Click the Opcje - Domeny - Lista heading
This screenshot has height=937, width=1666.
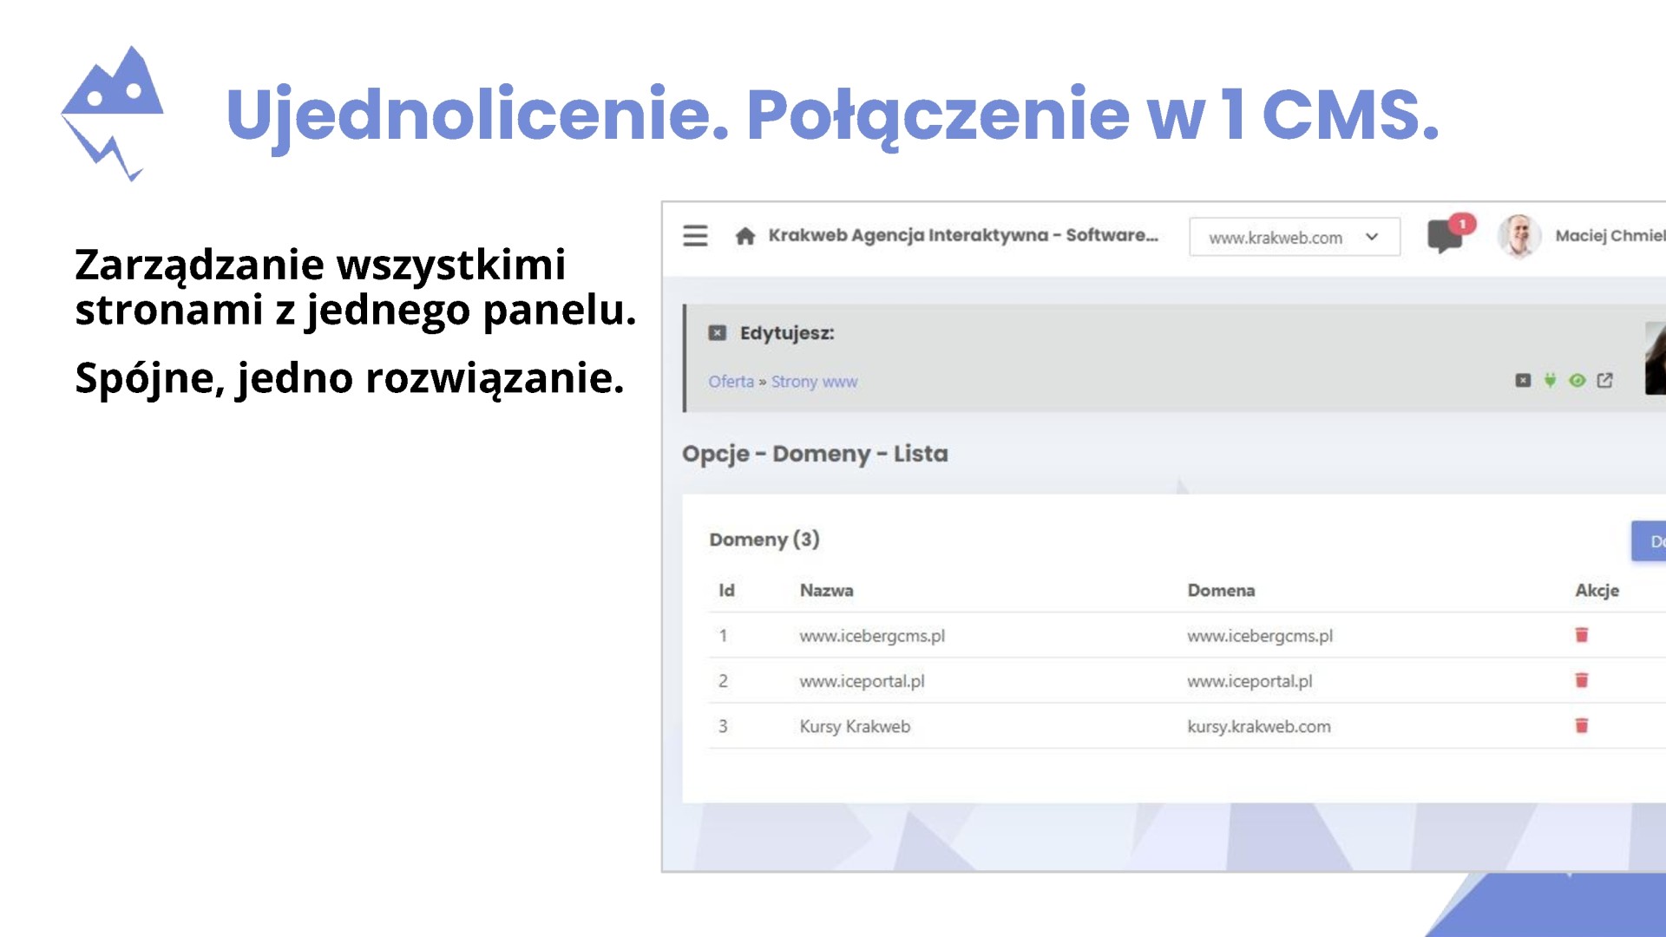(815, 454)
